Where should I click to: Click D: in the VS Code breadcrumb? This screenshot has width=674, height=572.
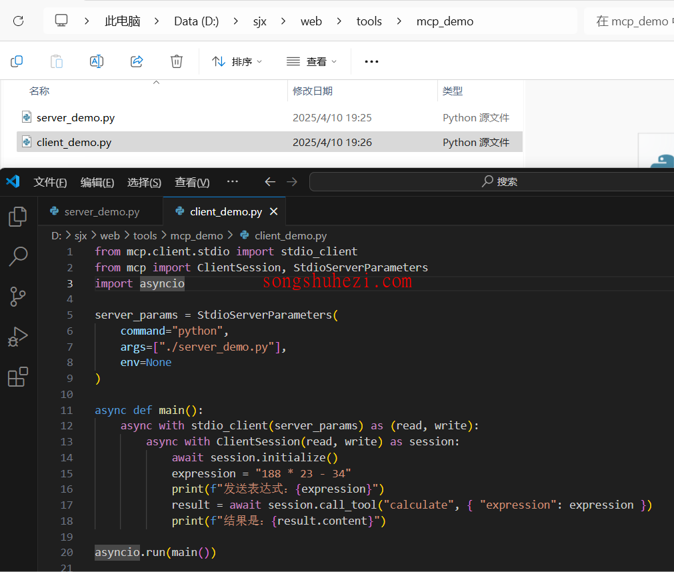click(x=56, y=235)
